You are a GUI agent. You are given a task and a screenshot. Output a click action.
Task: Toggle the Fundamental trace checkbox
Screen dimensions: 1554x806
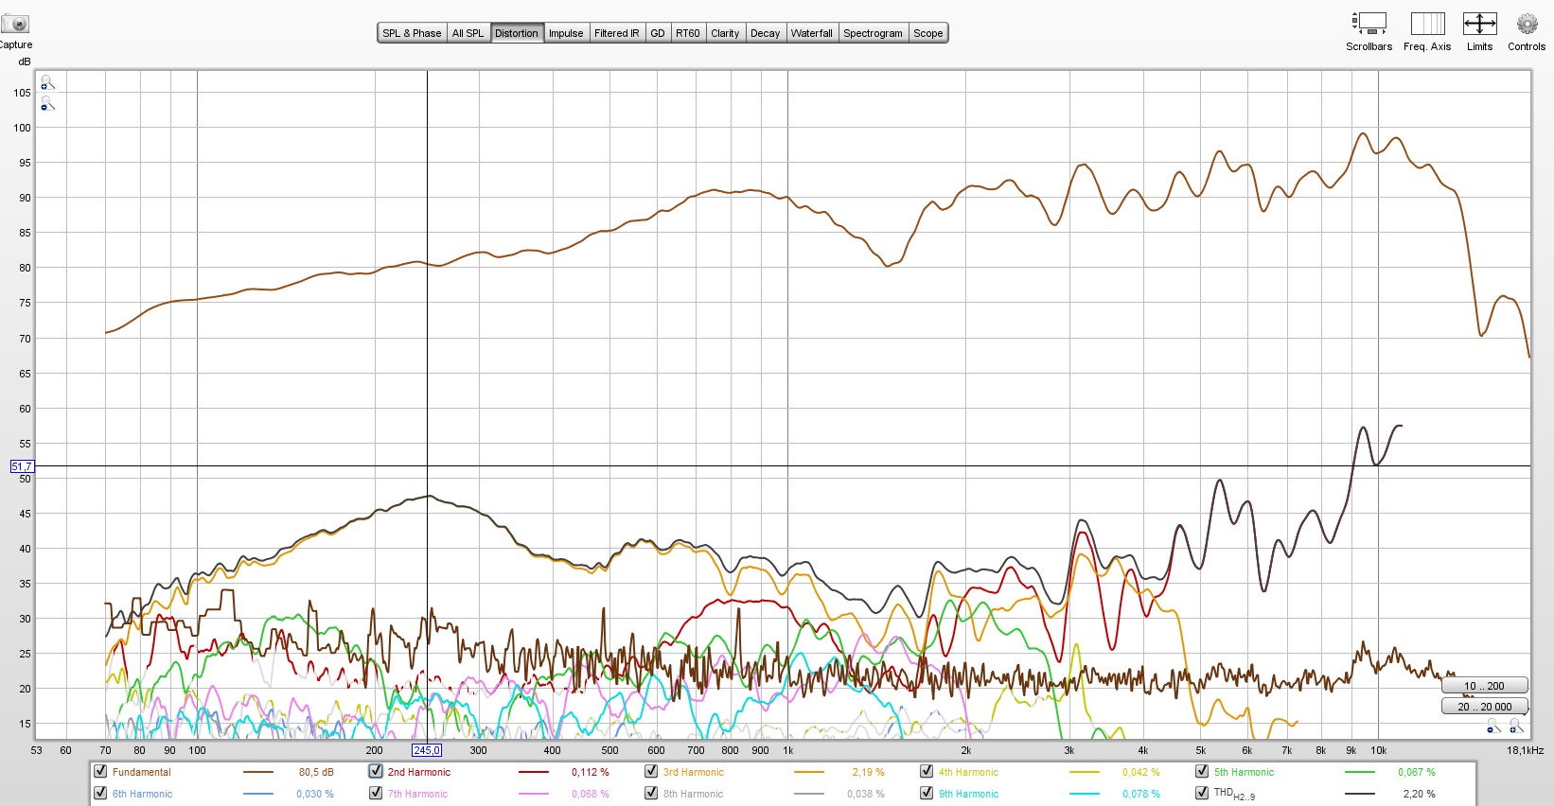click(x=100, y=771)
